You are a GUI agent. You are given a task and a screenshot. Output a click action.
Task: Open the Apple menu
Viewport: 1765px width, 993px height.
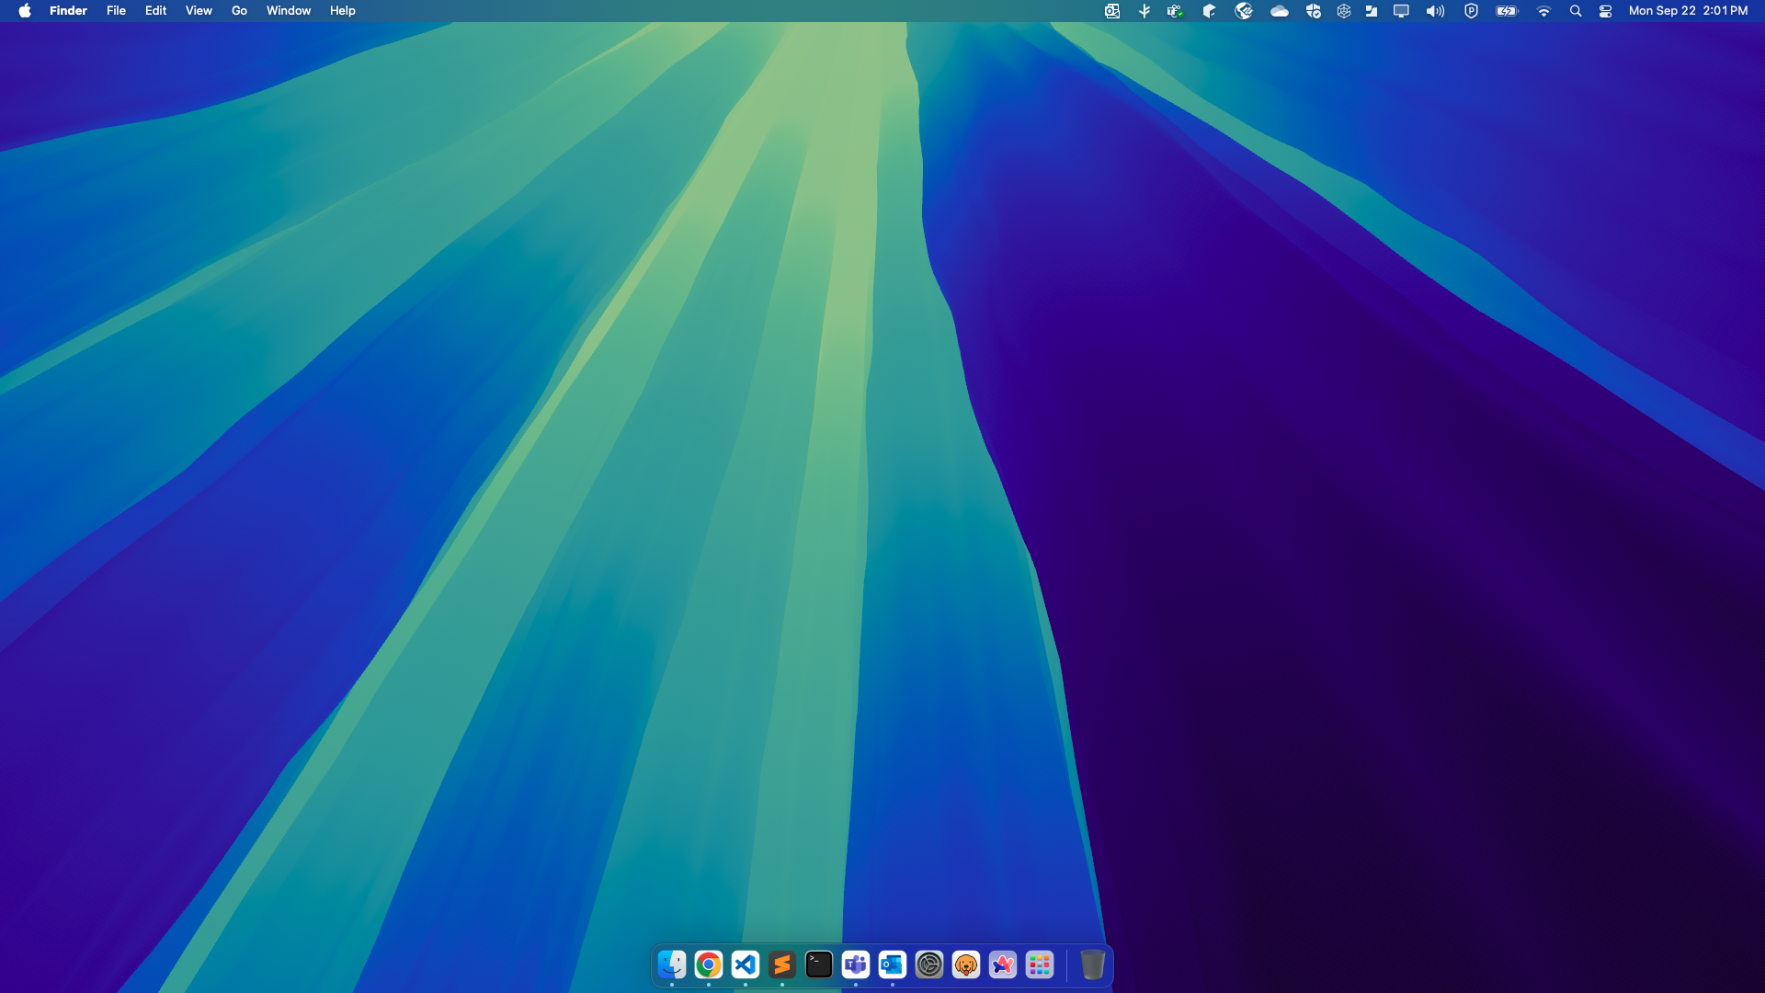[x=25, y=11]
